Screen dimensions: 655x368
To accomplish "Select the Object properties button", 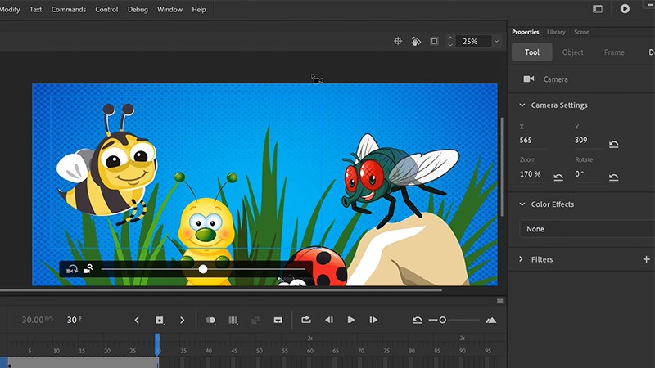I will coord(573,52).
